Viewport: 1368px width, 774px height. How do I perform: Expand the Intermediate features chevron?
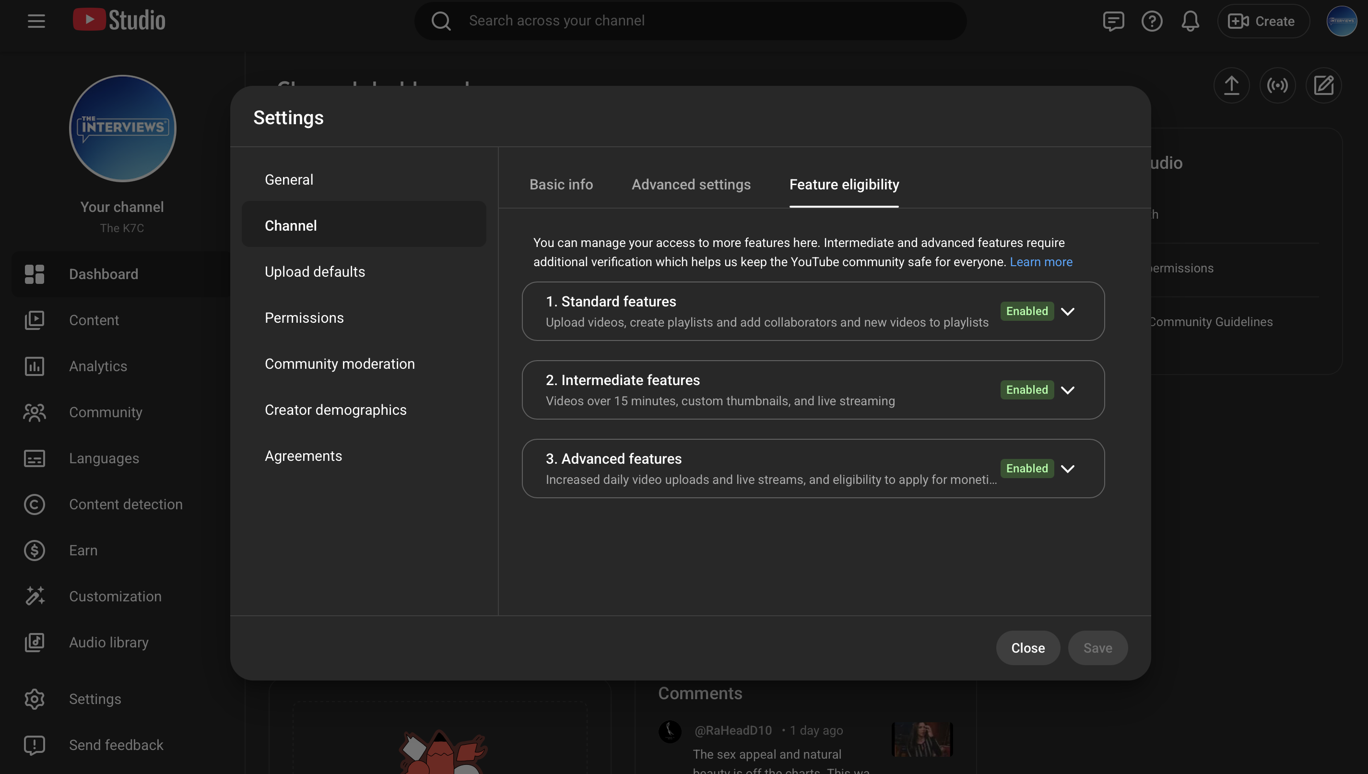(x=1068, y=390)
